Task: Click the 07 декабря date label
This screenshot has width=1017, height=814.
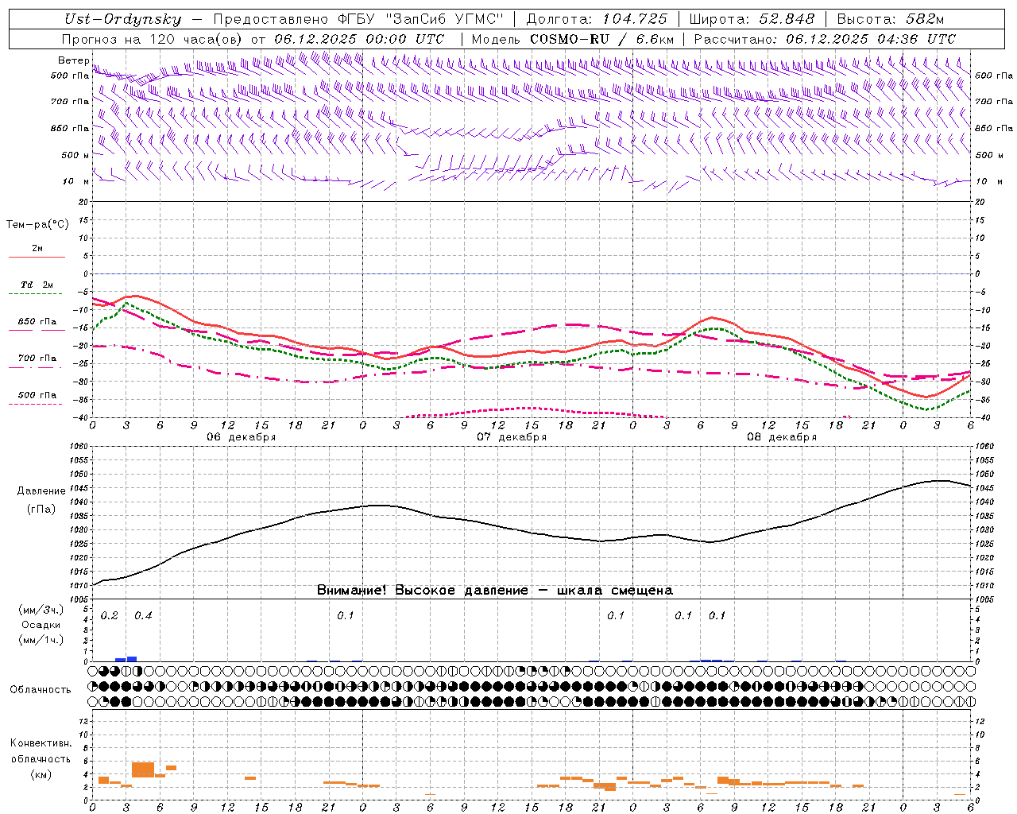Action: point(512,437)
